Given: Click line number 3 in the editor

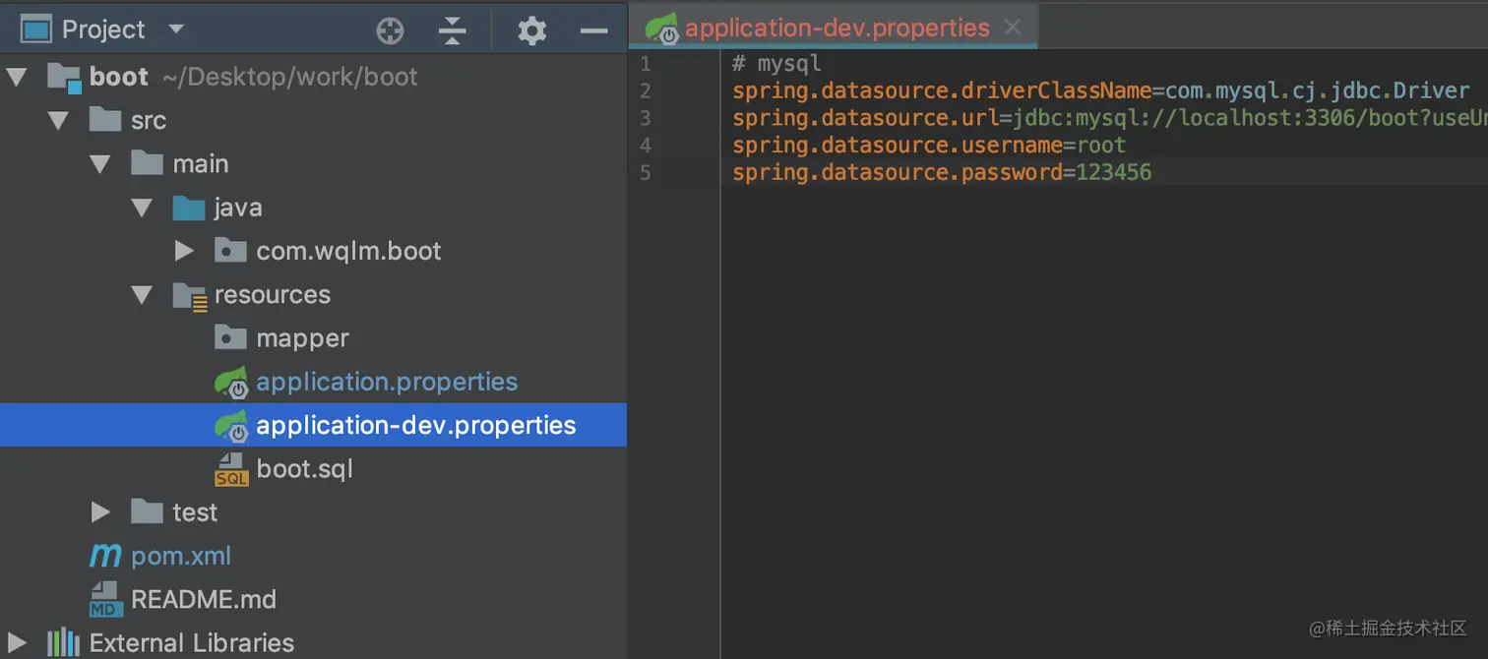Looking at the screenshot, I should 646,117.
